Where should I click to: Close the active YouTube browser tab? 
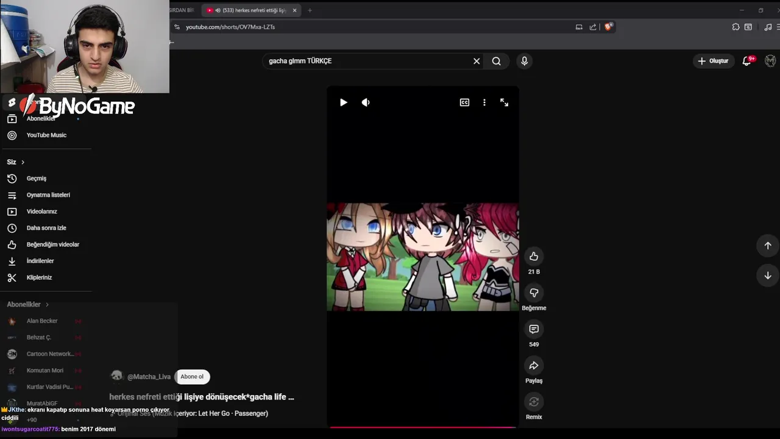coord(294,10)
